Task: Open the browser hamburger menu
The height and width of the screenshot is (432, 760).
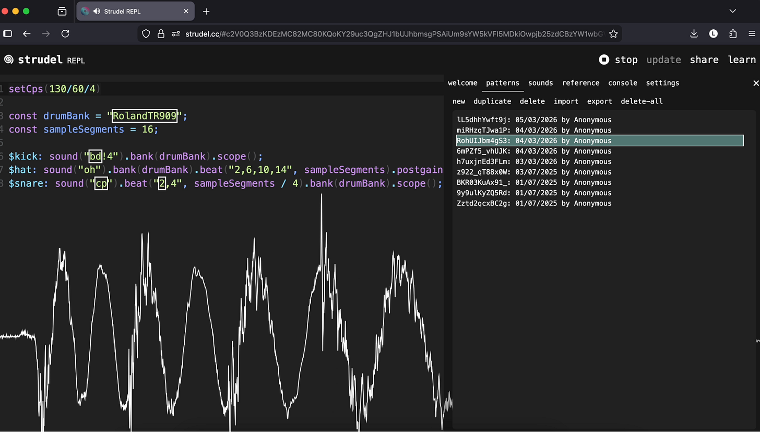Action: click(x=752, y=33)
